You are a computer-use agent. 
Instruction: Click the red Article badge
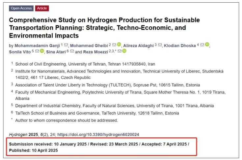pos(42,8)
